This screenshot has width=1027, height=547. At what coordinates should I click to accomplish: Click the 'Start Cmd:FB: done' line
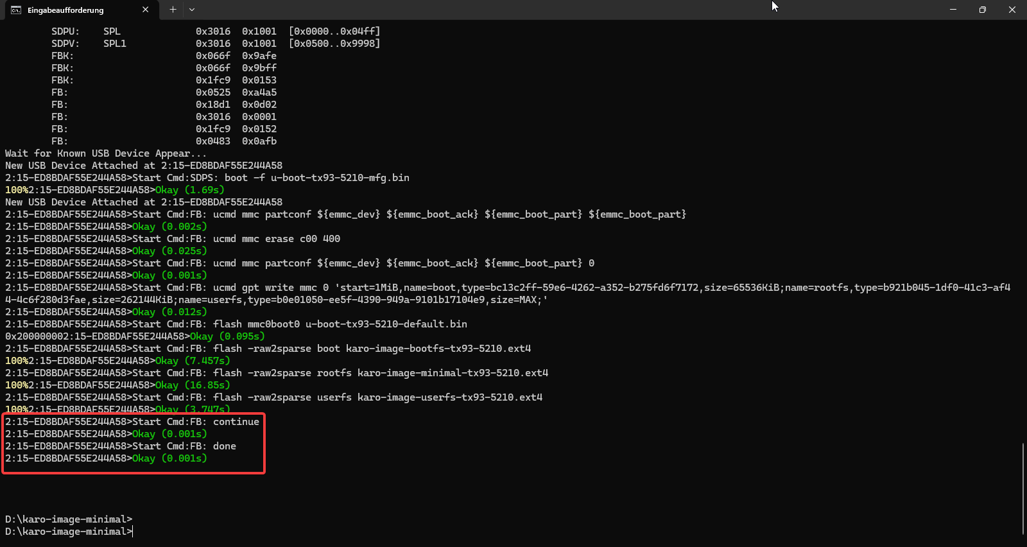click(184, 446)
